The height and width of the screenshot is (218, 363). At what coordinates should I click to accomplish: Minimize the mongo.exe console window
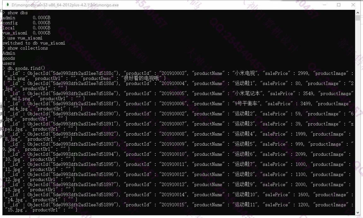coord(324,5)
